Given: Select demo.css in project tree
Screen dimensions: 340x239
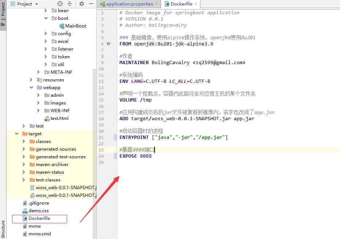Looking at the screenshot, I should click(38, 211).
